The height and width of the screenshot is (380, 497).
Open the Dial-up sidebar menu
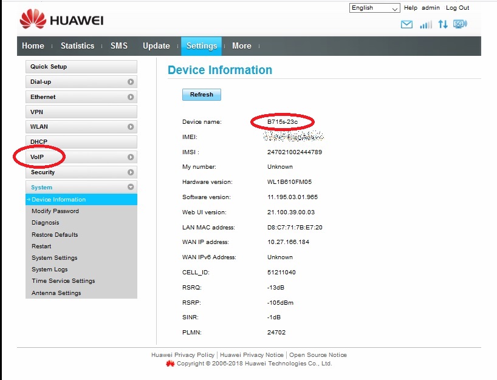(81, 82)
